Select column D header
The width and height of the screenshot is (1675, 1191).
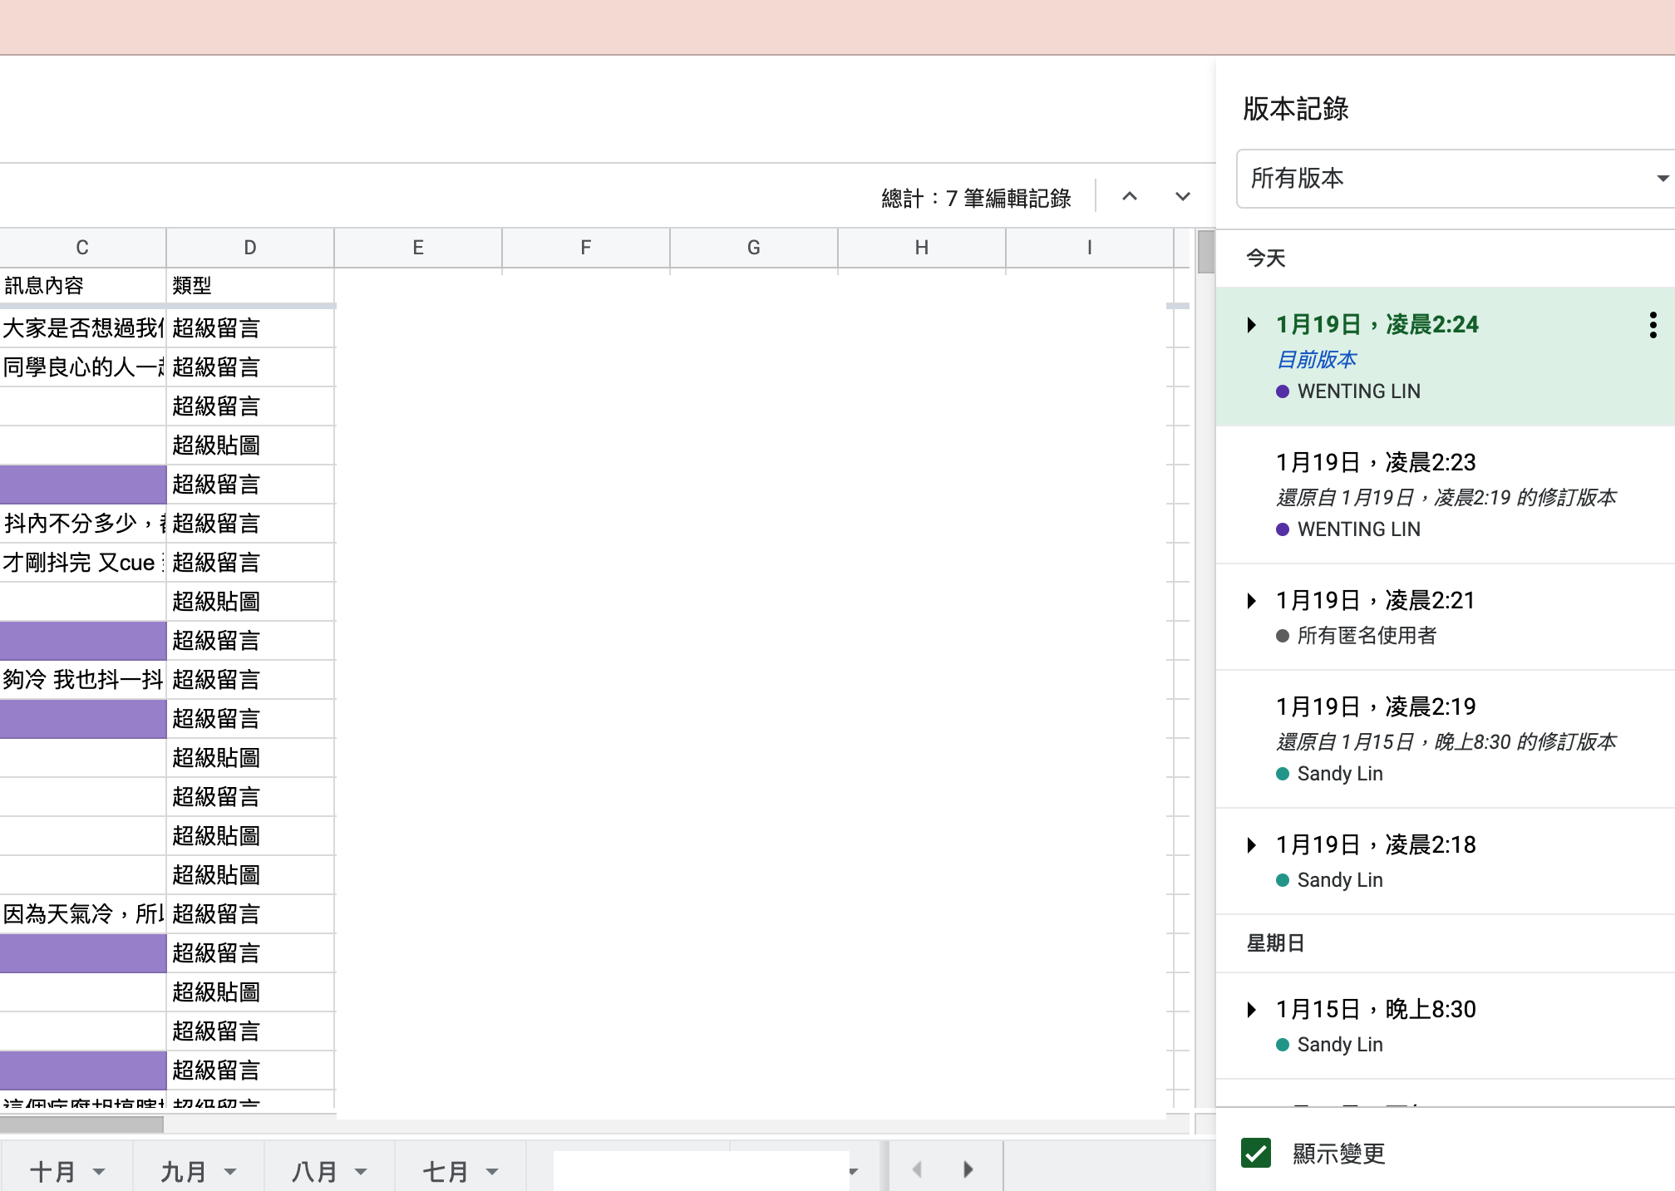coord(250,248)
